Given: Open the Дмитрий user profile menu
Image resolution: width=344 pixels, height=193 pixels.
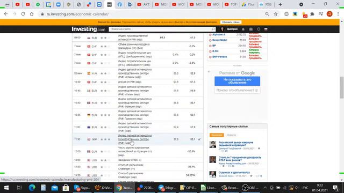Looking at the screenshot, I should 230,29.
